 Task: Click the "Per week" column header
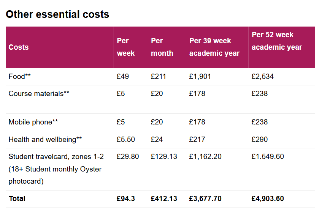pyautogui.click(x=126, y=47)
